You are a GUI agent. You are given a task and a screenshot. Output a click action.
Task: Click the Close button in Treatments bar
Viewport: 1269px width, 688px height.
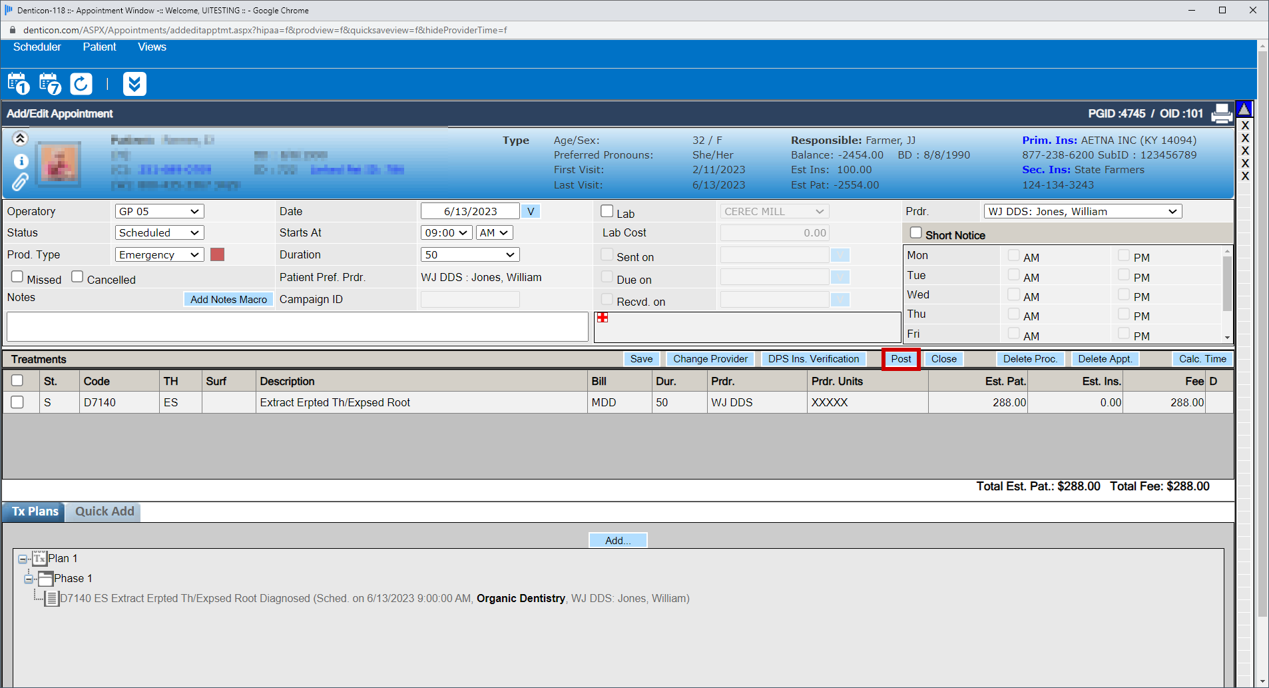pos(943,359)
